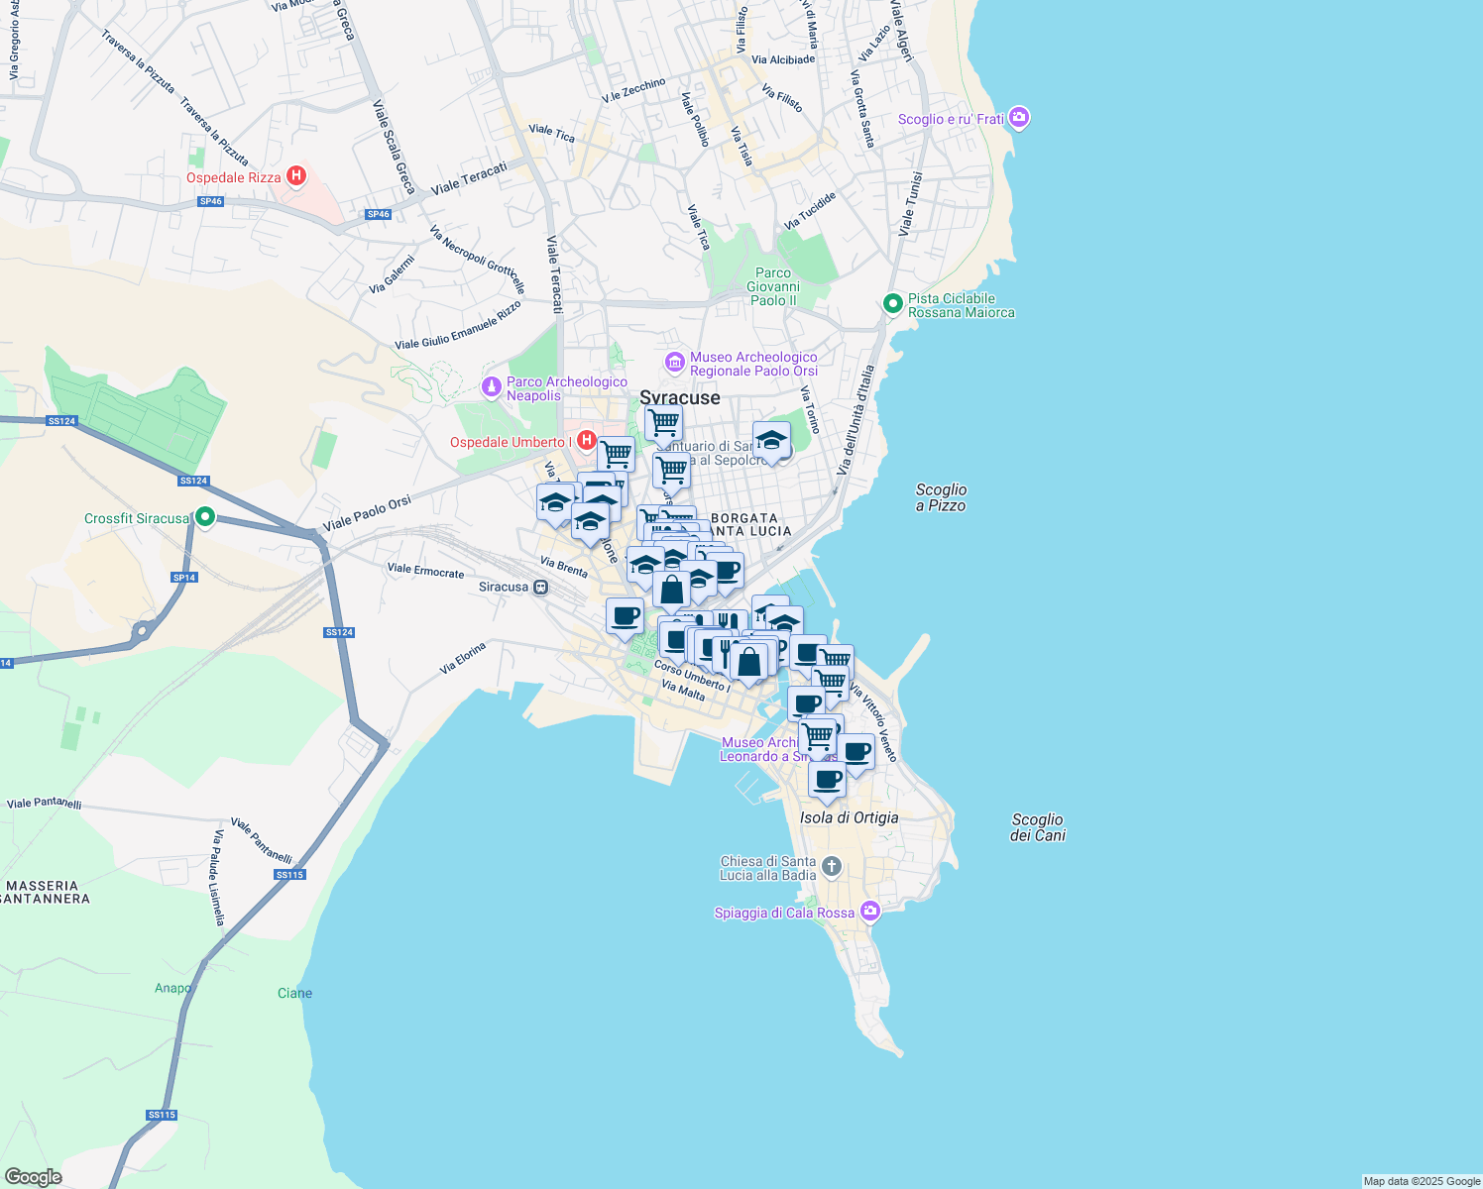Open the shopping bag marker above Corso Umberto I
This screenshot has height=1189, width=1483.
click(749, 662)
